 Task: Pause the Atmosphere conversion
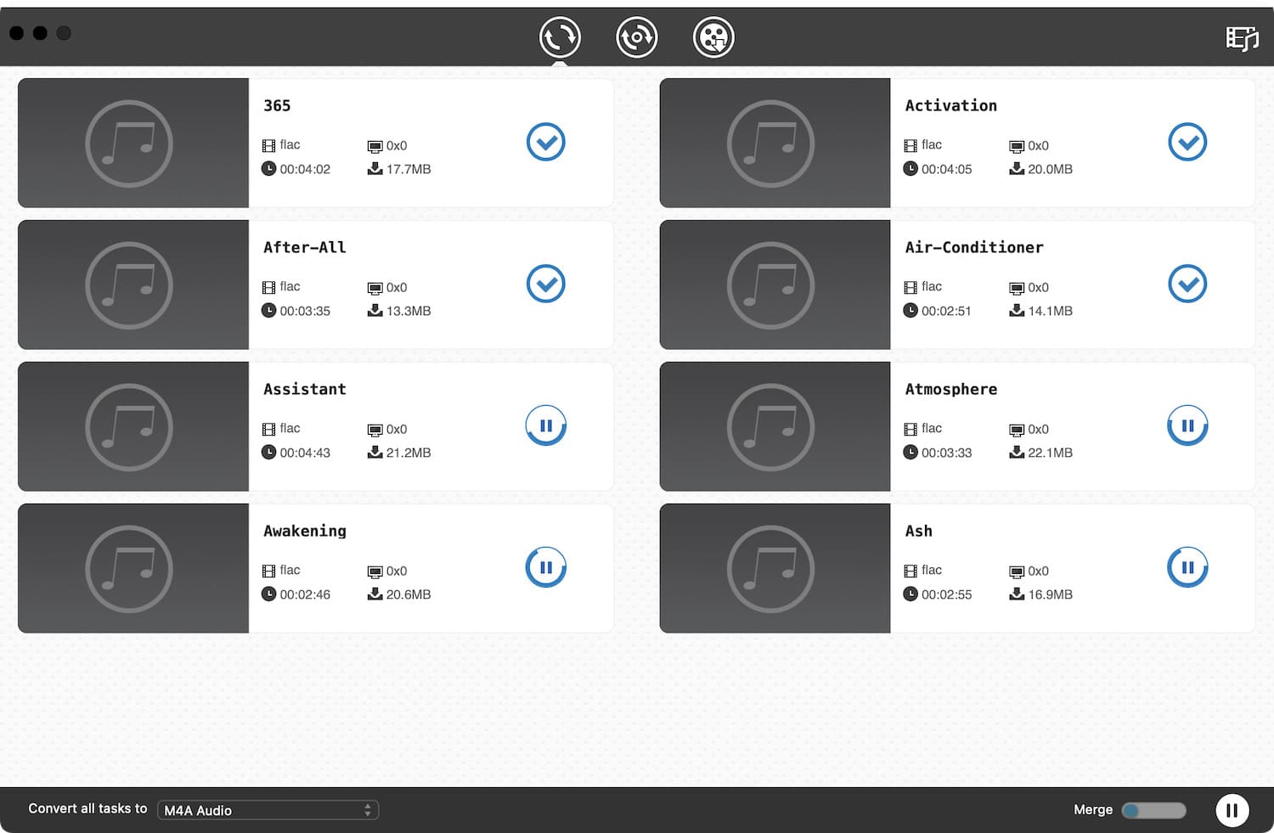(x=1187, y=425)
